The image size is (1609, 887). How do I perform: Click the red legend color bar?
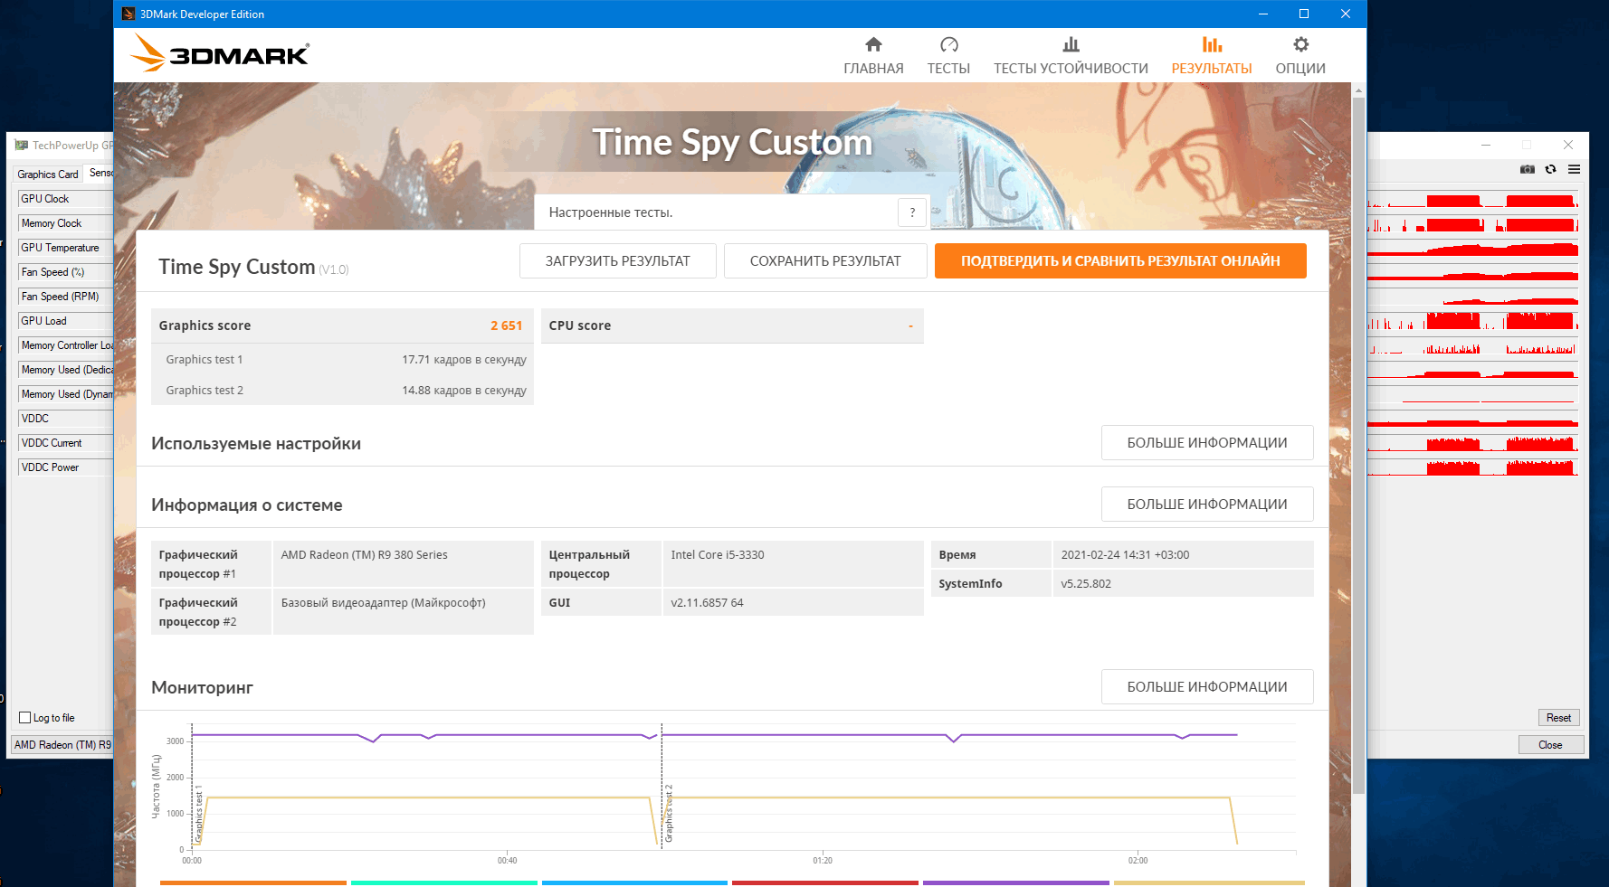coord(825,882)
